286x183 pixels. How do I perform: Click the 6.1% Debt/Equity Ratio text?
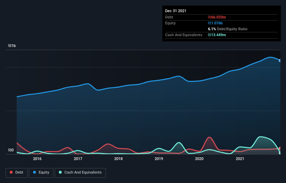(227, 29)
